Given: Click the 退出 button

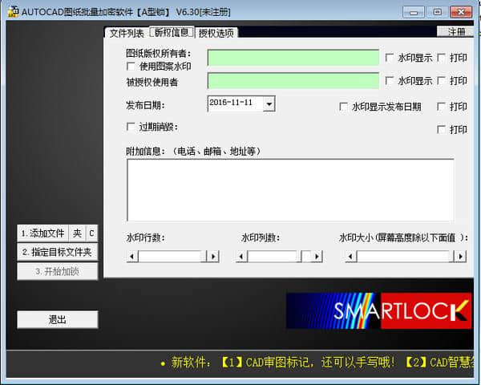Looking at the screenshot, I should coord(58,319).
